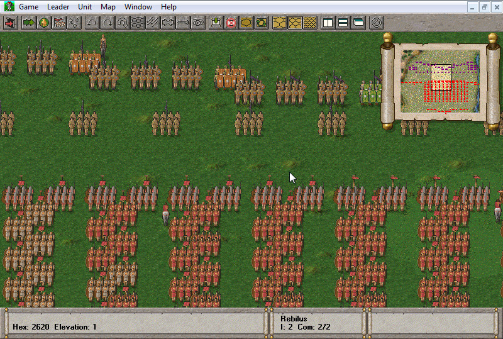This screenshot has width=503, height=339.
Task: Open the Leader menu
Action: point(58,7)
